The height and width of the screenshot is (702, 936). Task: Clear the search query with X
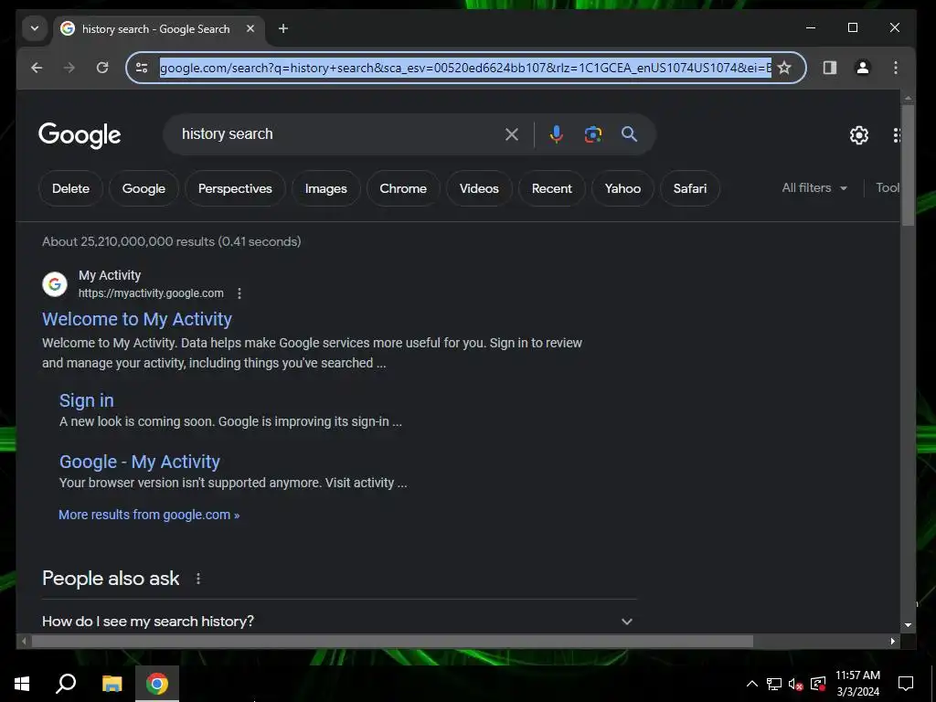(x=512, y=134)
